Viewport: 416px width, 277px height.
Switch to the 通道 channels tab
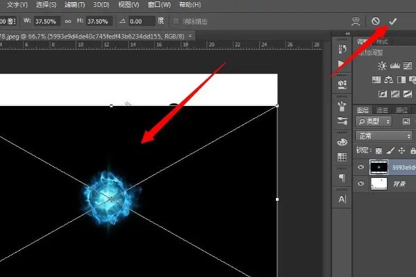pyautogui.click(x=382, y=109)
